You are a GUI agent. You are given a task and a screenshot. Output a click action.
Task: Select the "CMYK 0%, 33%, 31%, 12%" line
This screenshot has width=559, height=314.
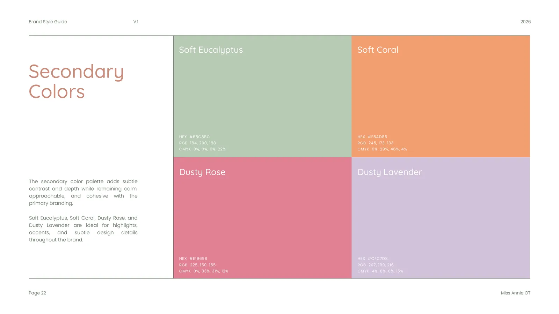(x=204, y=271)
